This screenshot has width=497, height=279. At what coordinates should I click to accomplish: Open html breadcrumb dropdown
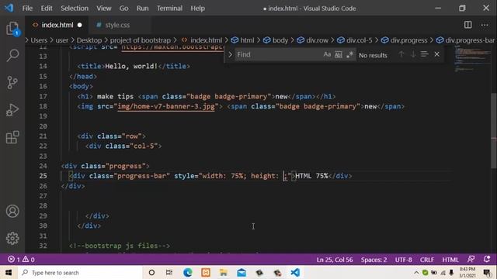247,40
